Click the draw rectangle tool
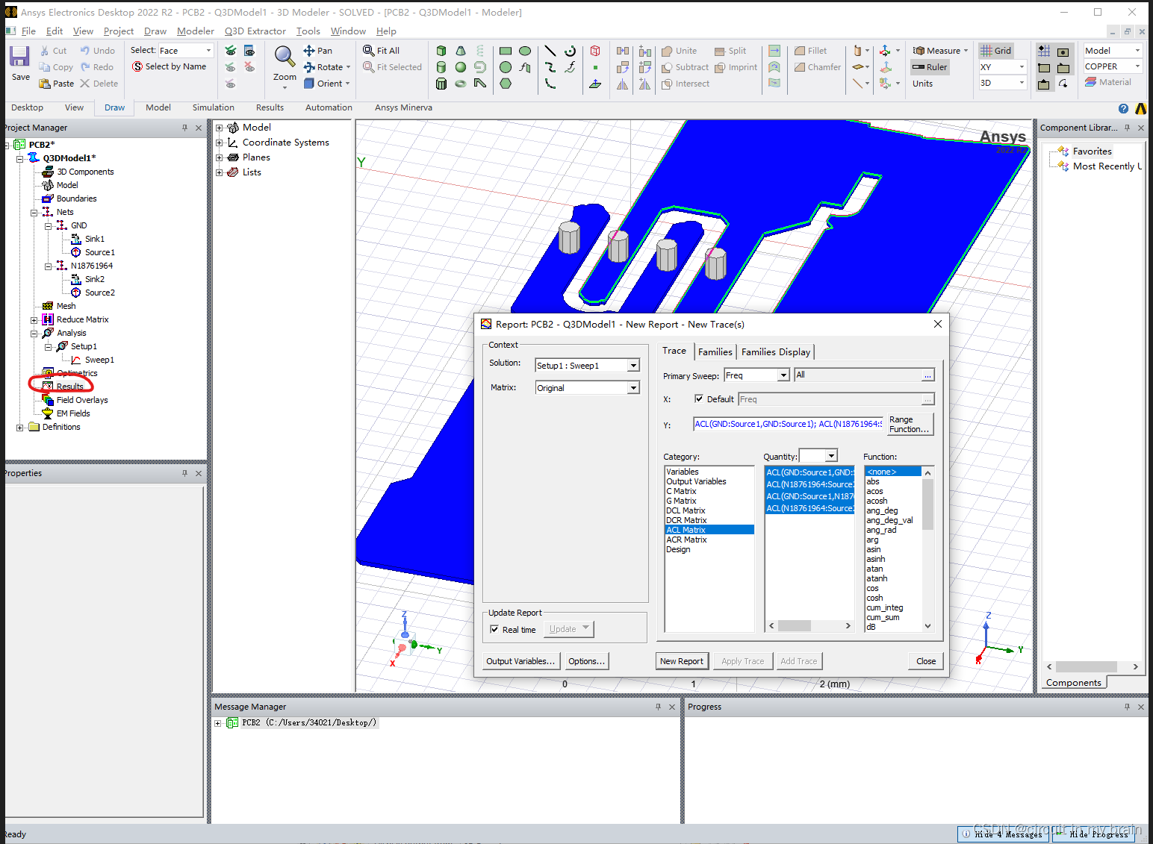Viewport: 1153px width, 844px height. pyautogui.click(x=506, y=51)
